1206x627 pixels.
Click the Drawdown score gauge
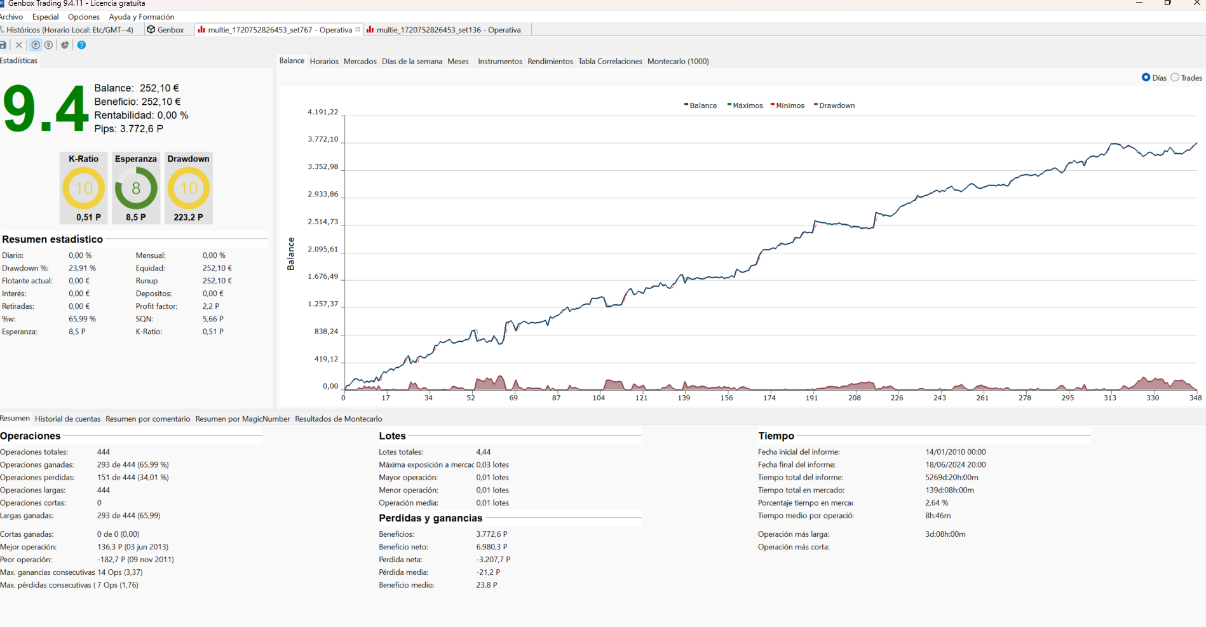(189, 188)
